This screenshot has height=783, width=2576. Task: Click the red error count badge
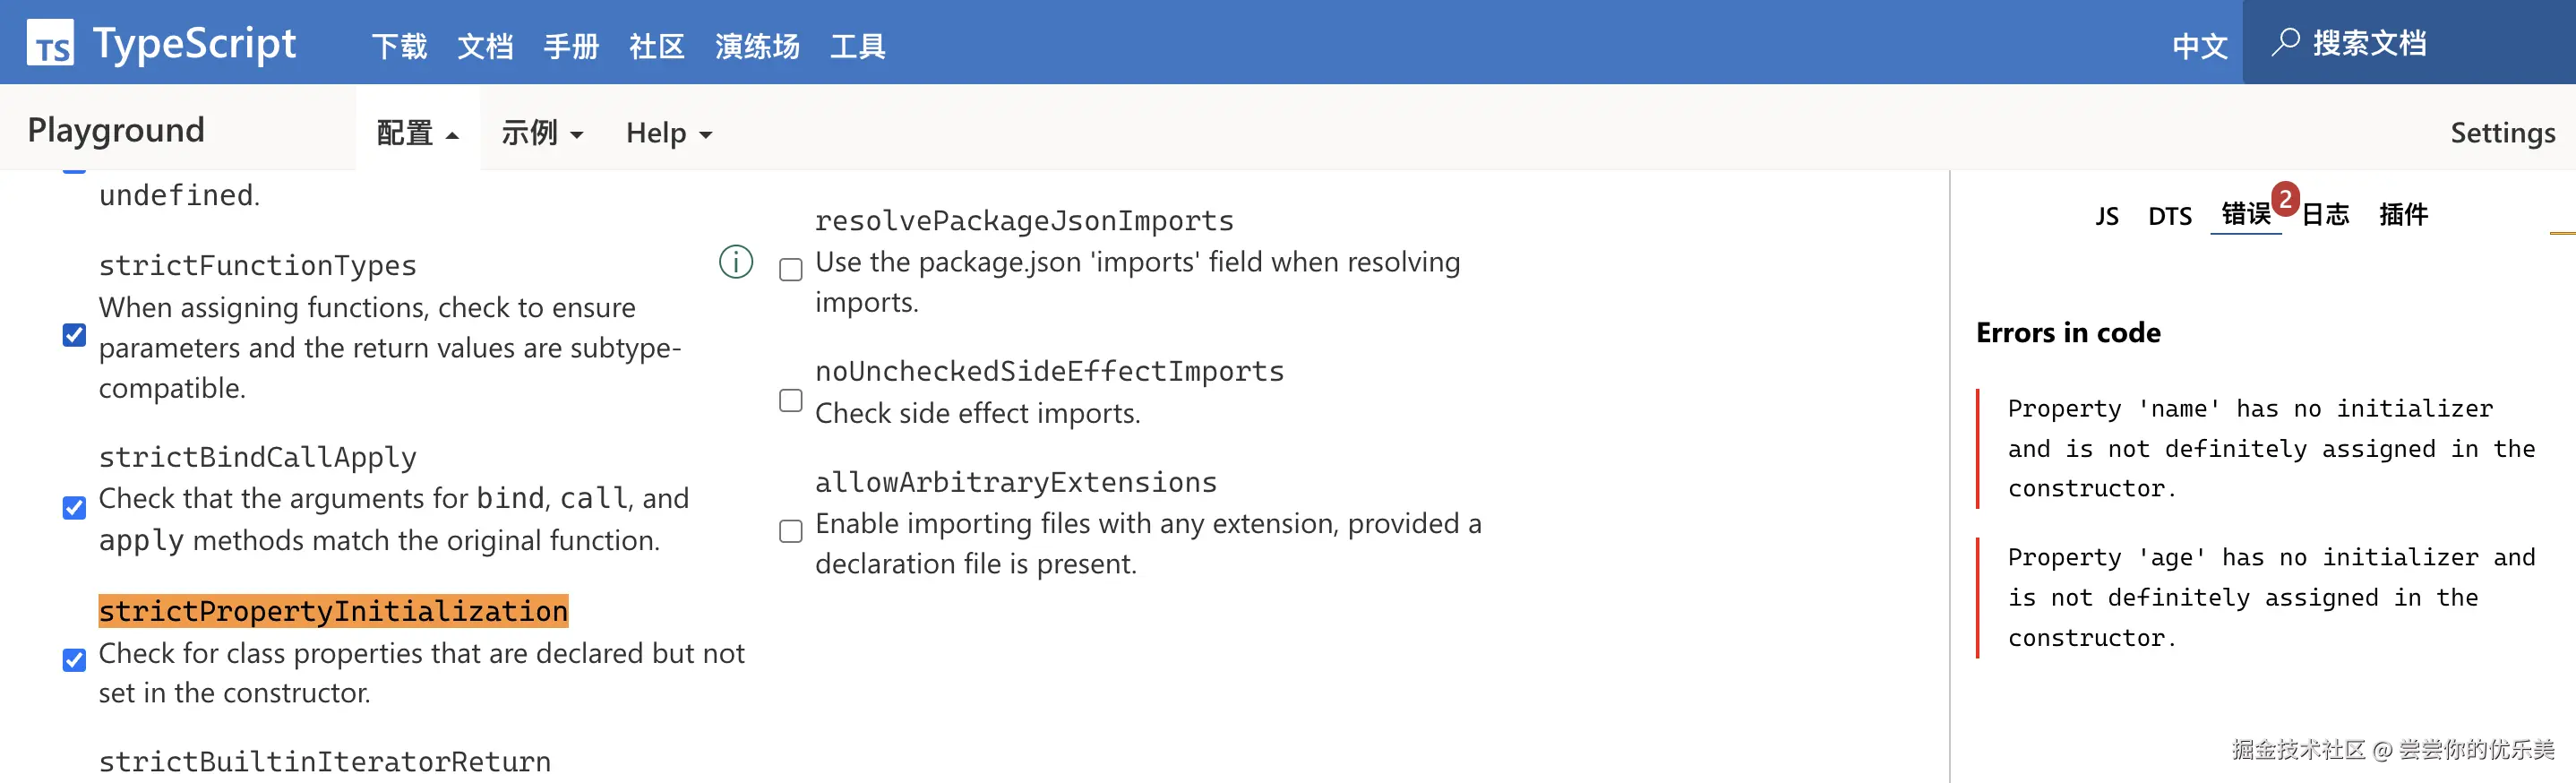(2285, 199)
